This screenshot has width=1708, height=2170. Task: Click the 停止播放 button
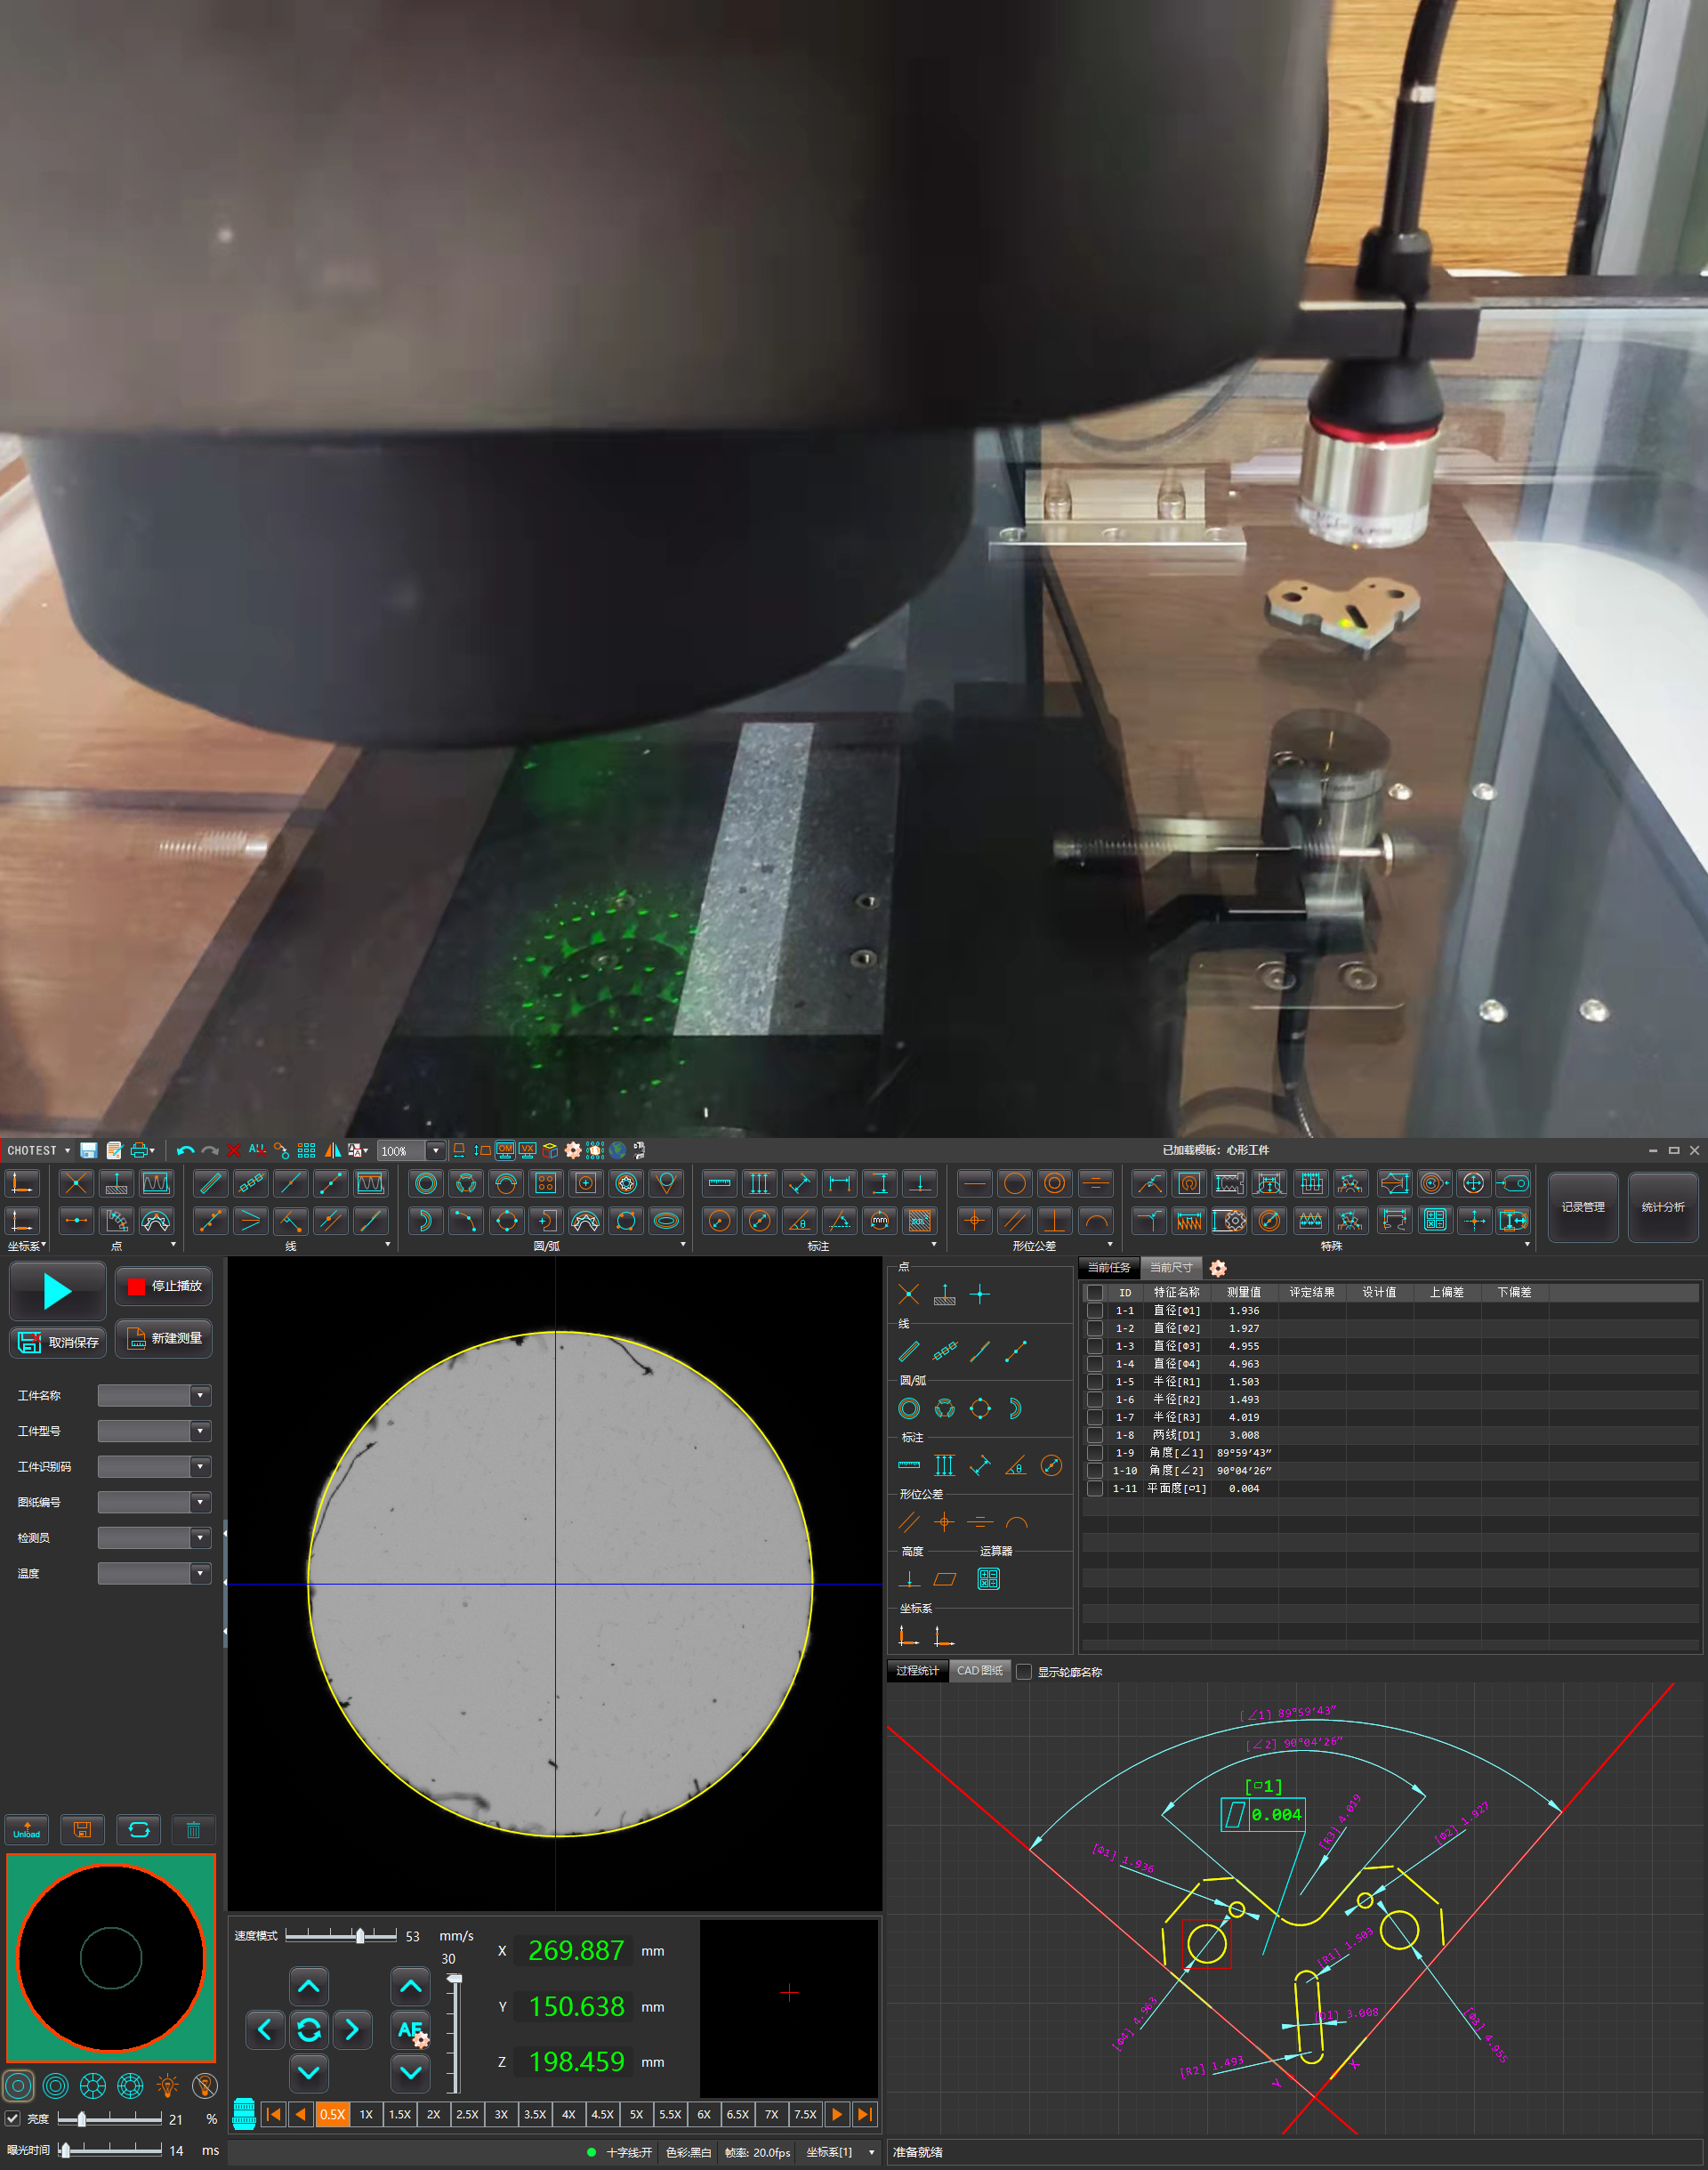[164, 1286]
